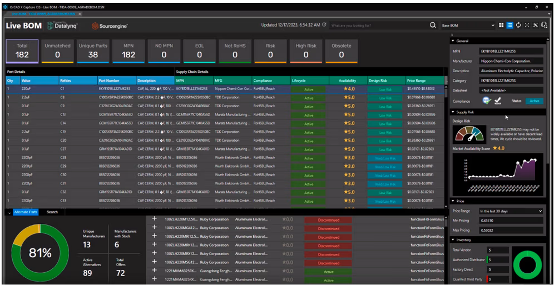
Task: Click plus icon beside 100ZLH220MRX12 row
Action: tap(154, 253)
